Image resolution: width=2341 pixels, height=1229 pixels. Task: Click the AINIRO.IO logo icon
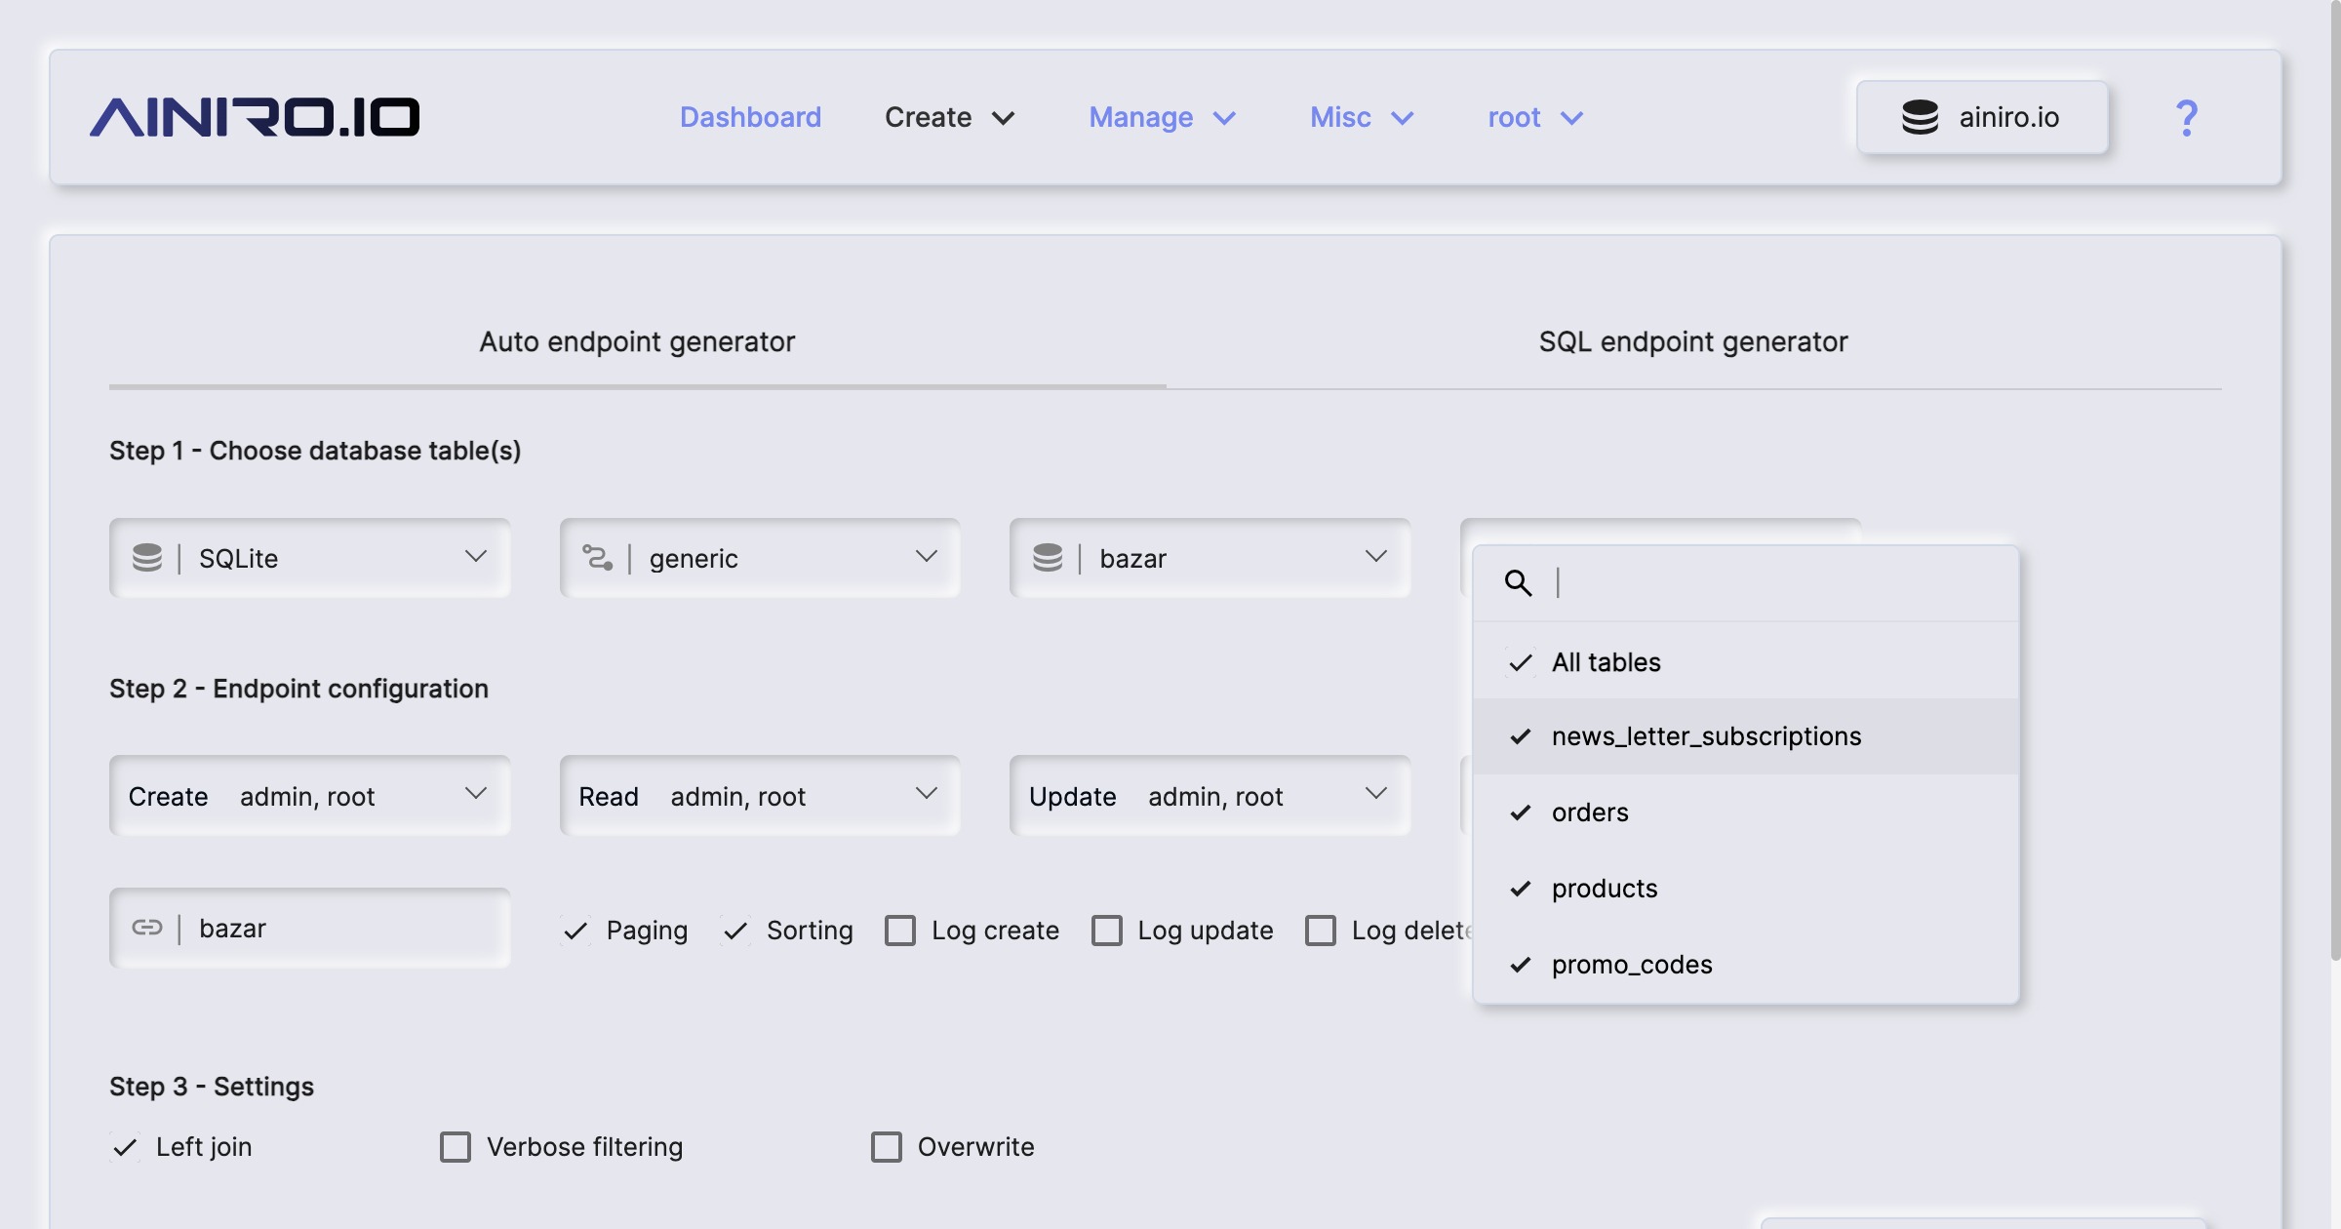point(254,114)
